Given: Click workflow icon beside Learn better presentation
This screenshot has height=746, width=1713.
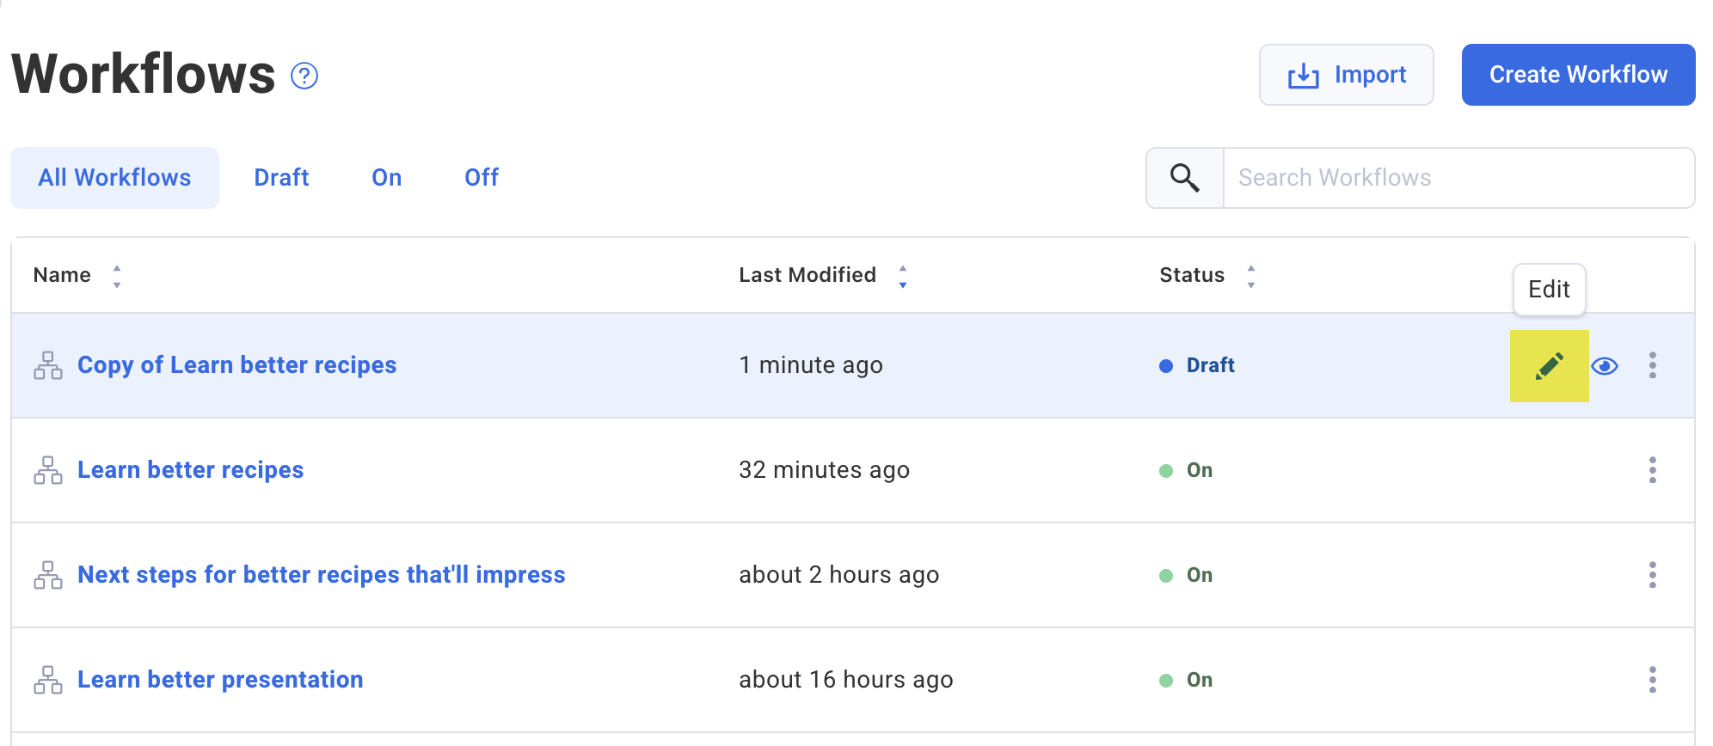Looking at the screenshot, I should pyautogui.click(x=48, y=680).
